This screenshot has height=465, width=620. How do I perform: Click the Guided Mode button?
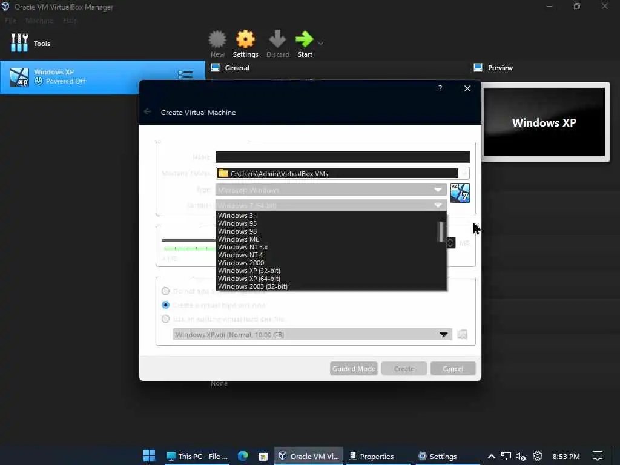[x=354, y=369]
